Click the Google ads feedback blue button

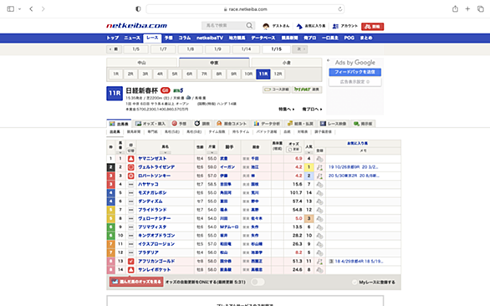(355, 72)
